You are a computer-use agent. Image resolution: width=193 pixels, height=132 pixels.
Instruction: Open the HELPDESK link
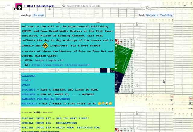pyautogui.click(x=29, y=94)
